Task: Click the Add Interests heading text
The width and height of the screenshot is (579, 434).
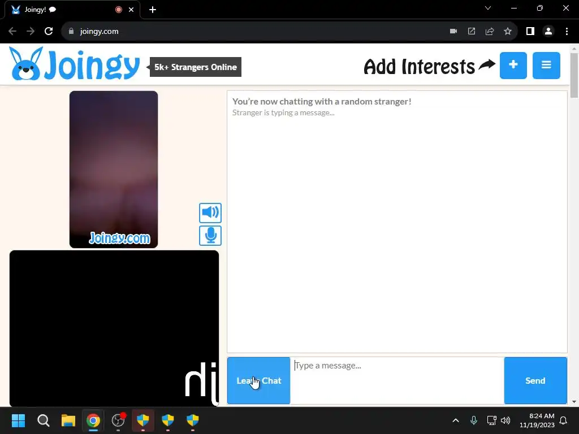Action: (419, 67)
